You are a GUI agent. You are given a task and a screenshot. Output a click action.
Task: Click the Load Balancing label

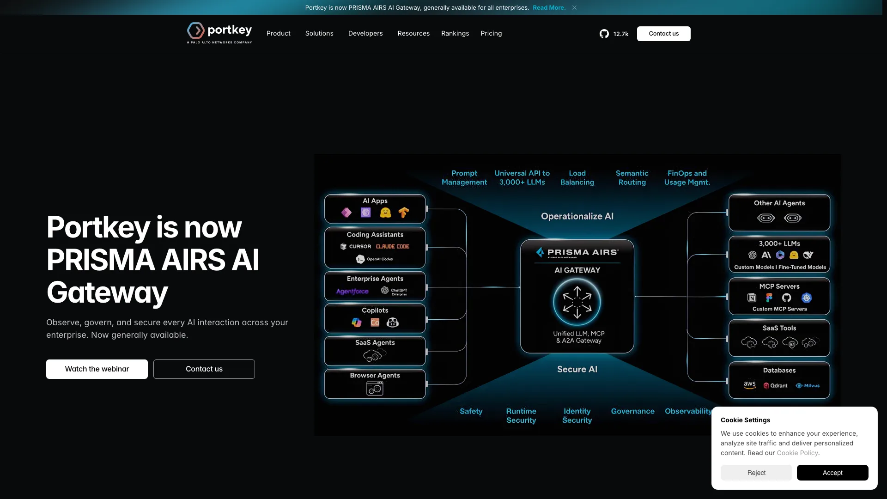577,178
